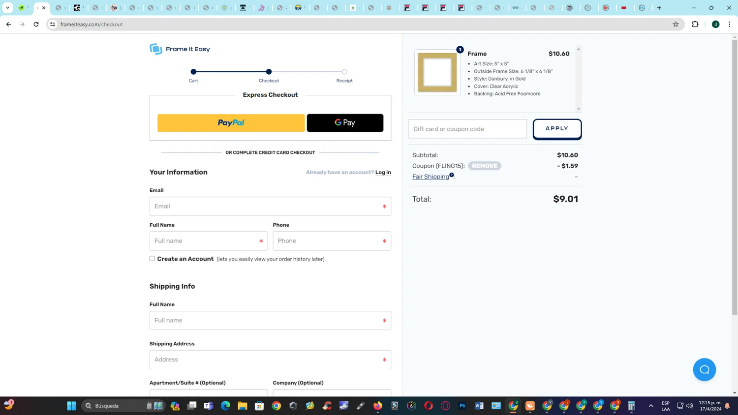Click the Checkout step marker
Viewport: 738px width, 415px height.
click(x=269, y=72)
